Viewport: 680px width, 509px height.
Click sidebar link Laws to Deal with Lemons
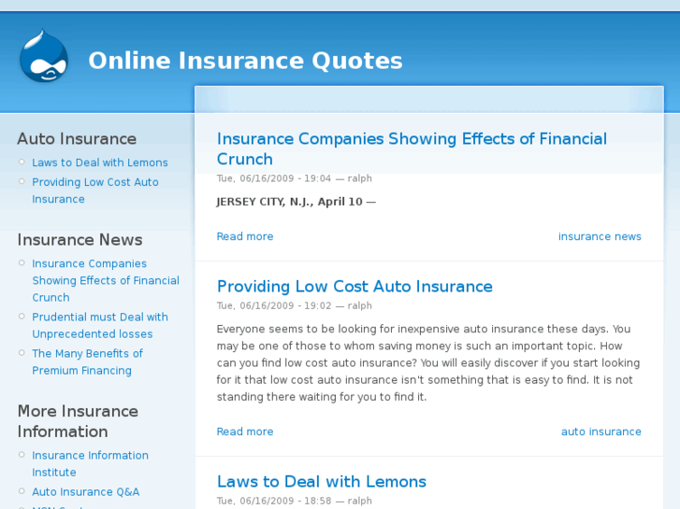[100, 163]
